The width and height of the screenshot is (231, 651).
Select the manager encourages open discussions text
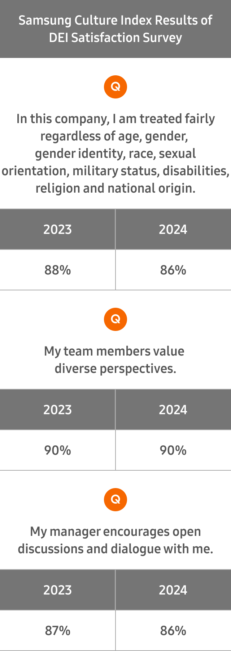coord(115,540)
